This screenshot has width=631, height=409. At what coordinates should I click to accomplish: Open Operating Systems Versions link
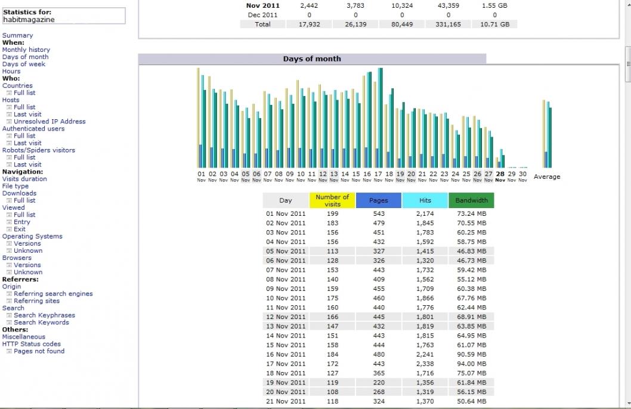(x=27, y=243)
